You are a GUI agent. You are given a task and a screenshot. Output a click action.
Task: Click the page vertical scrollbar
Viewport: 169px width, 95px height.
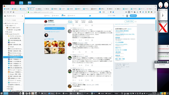point(156,26)
